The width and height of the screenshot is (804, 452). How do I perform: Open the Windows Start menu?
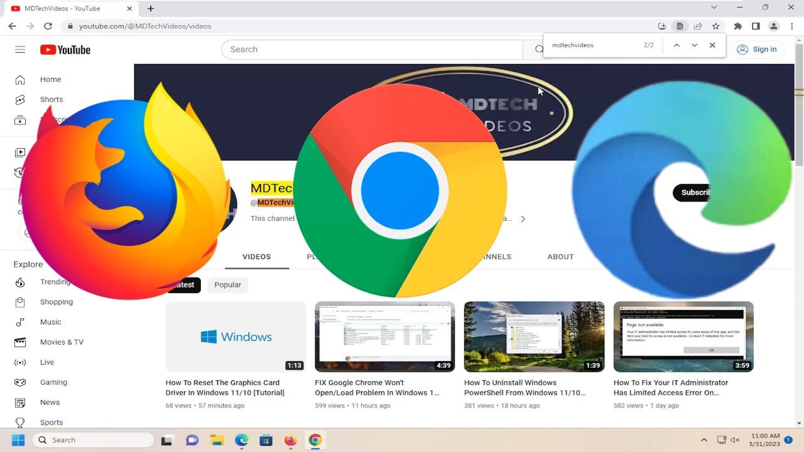18,440
